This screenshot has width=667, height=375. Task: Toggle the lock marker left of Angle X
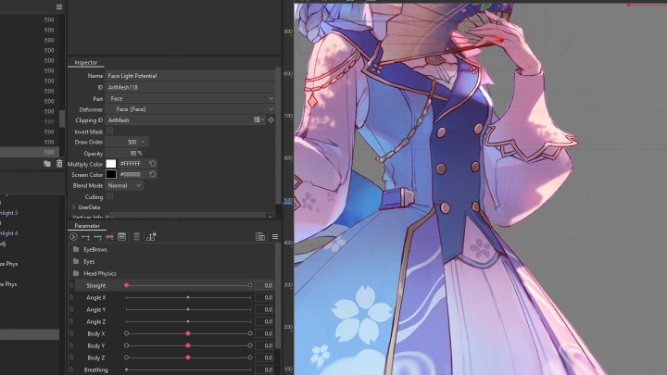71,297
